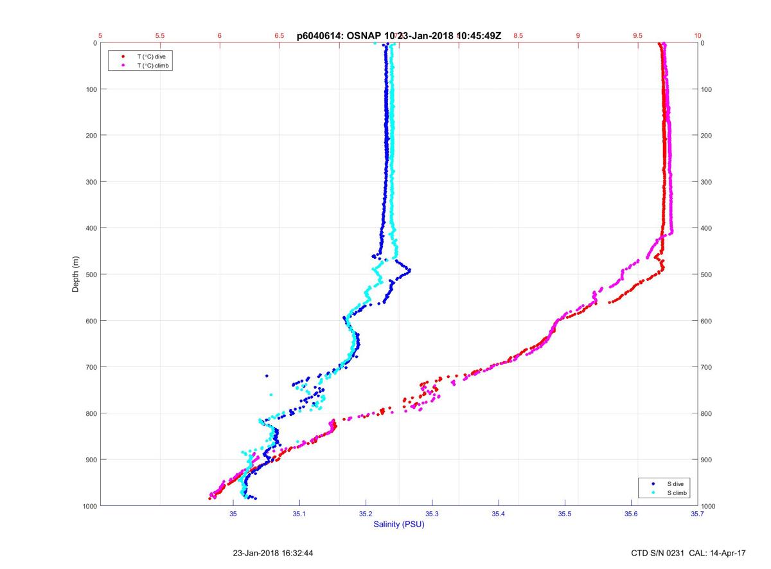Click red temperature tick label 5.5

tap(160, 36)
